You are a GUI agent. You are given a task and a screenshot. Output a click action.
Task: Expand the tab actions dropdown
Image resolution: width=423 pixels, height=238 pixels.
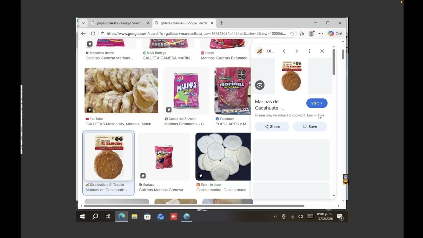tap(83, 23)
